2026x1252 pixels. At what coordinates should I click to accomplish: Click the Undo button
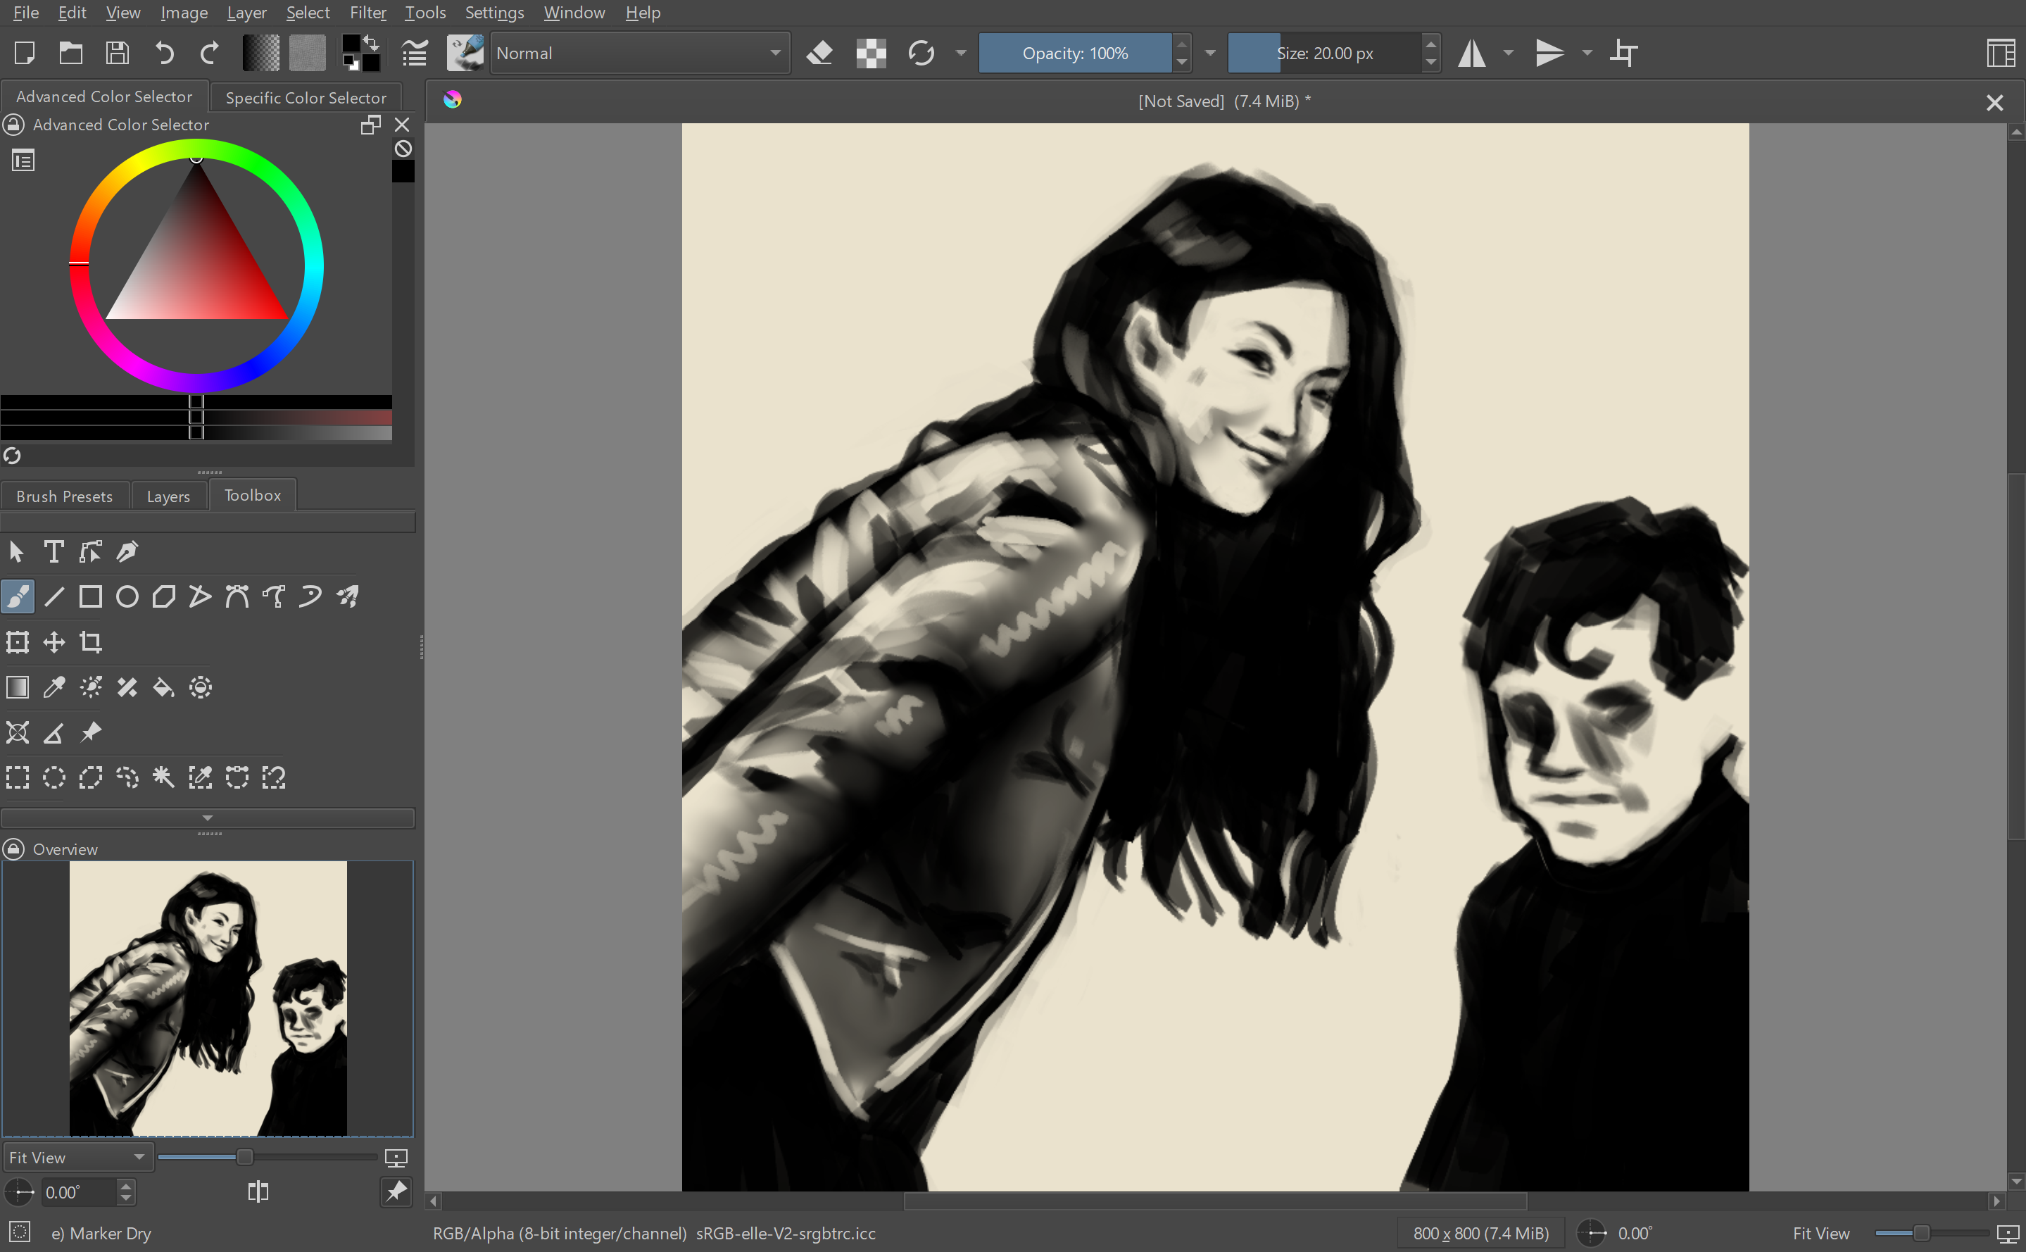pyautogui.click(x=164, y=53)
